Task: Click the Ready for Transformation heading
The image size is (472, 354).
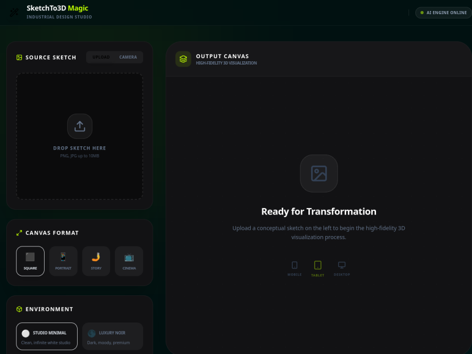Action: [319, 211]
